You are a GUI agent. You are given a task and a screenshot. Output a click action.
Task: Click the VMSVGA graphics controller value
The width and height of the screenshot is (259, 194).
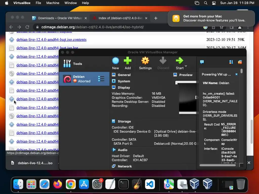[158, 98]
